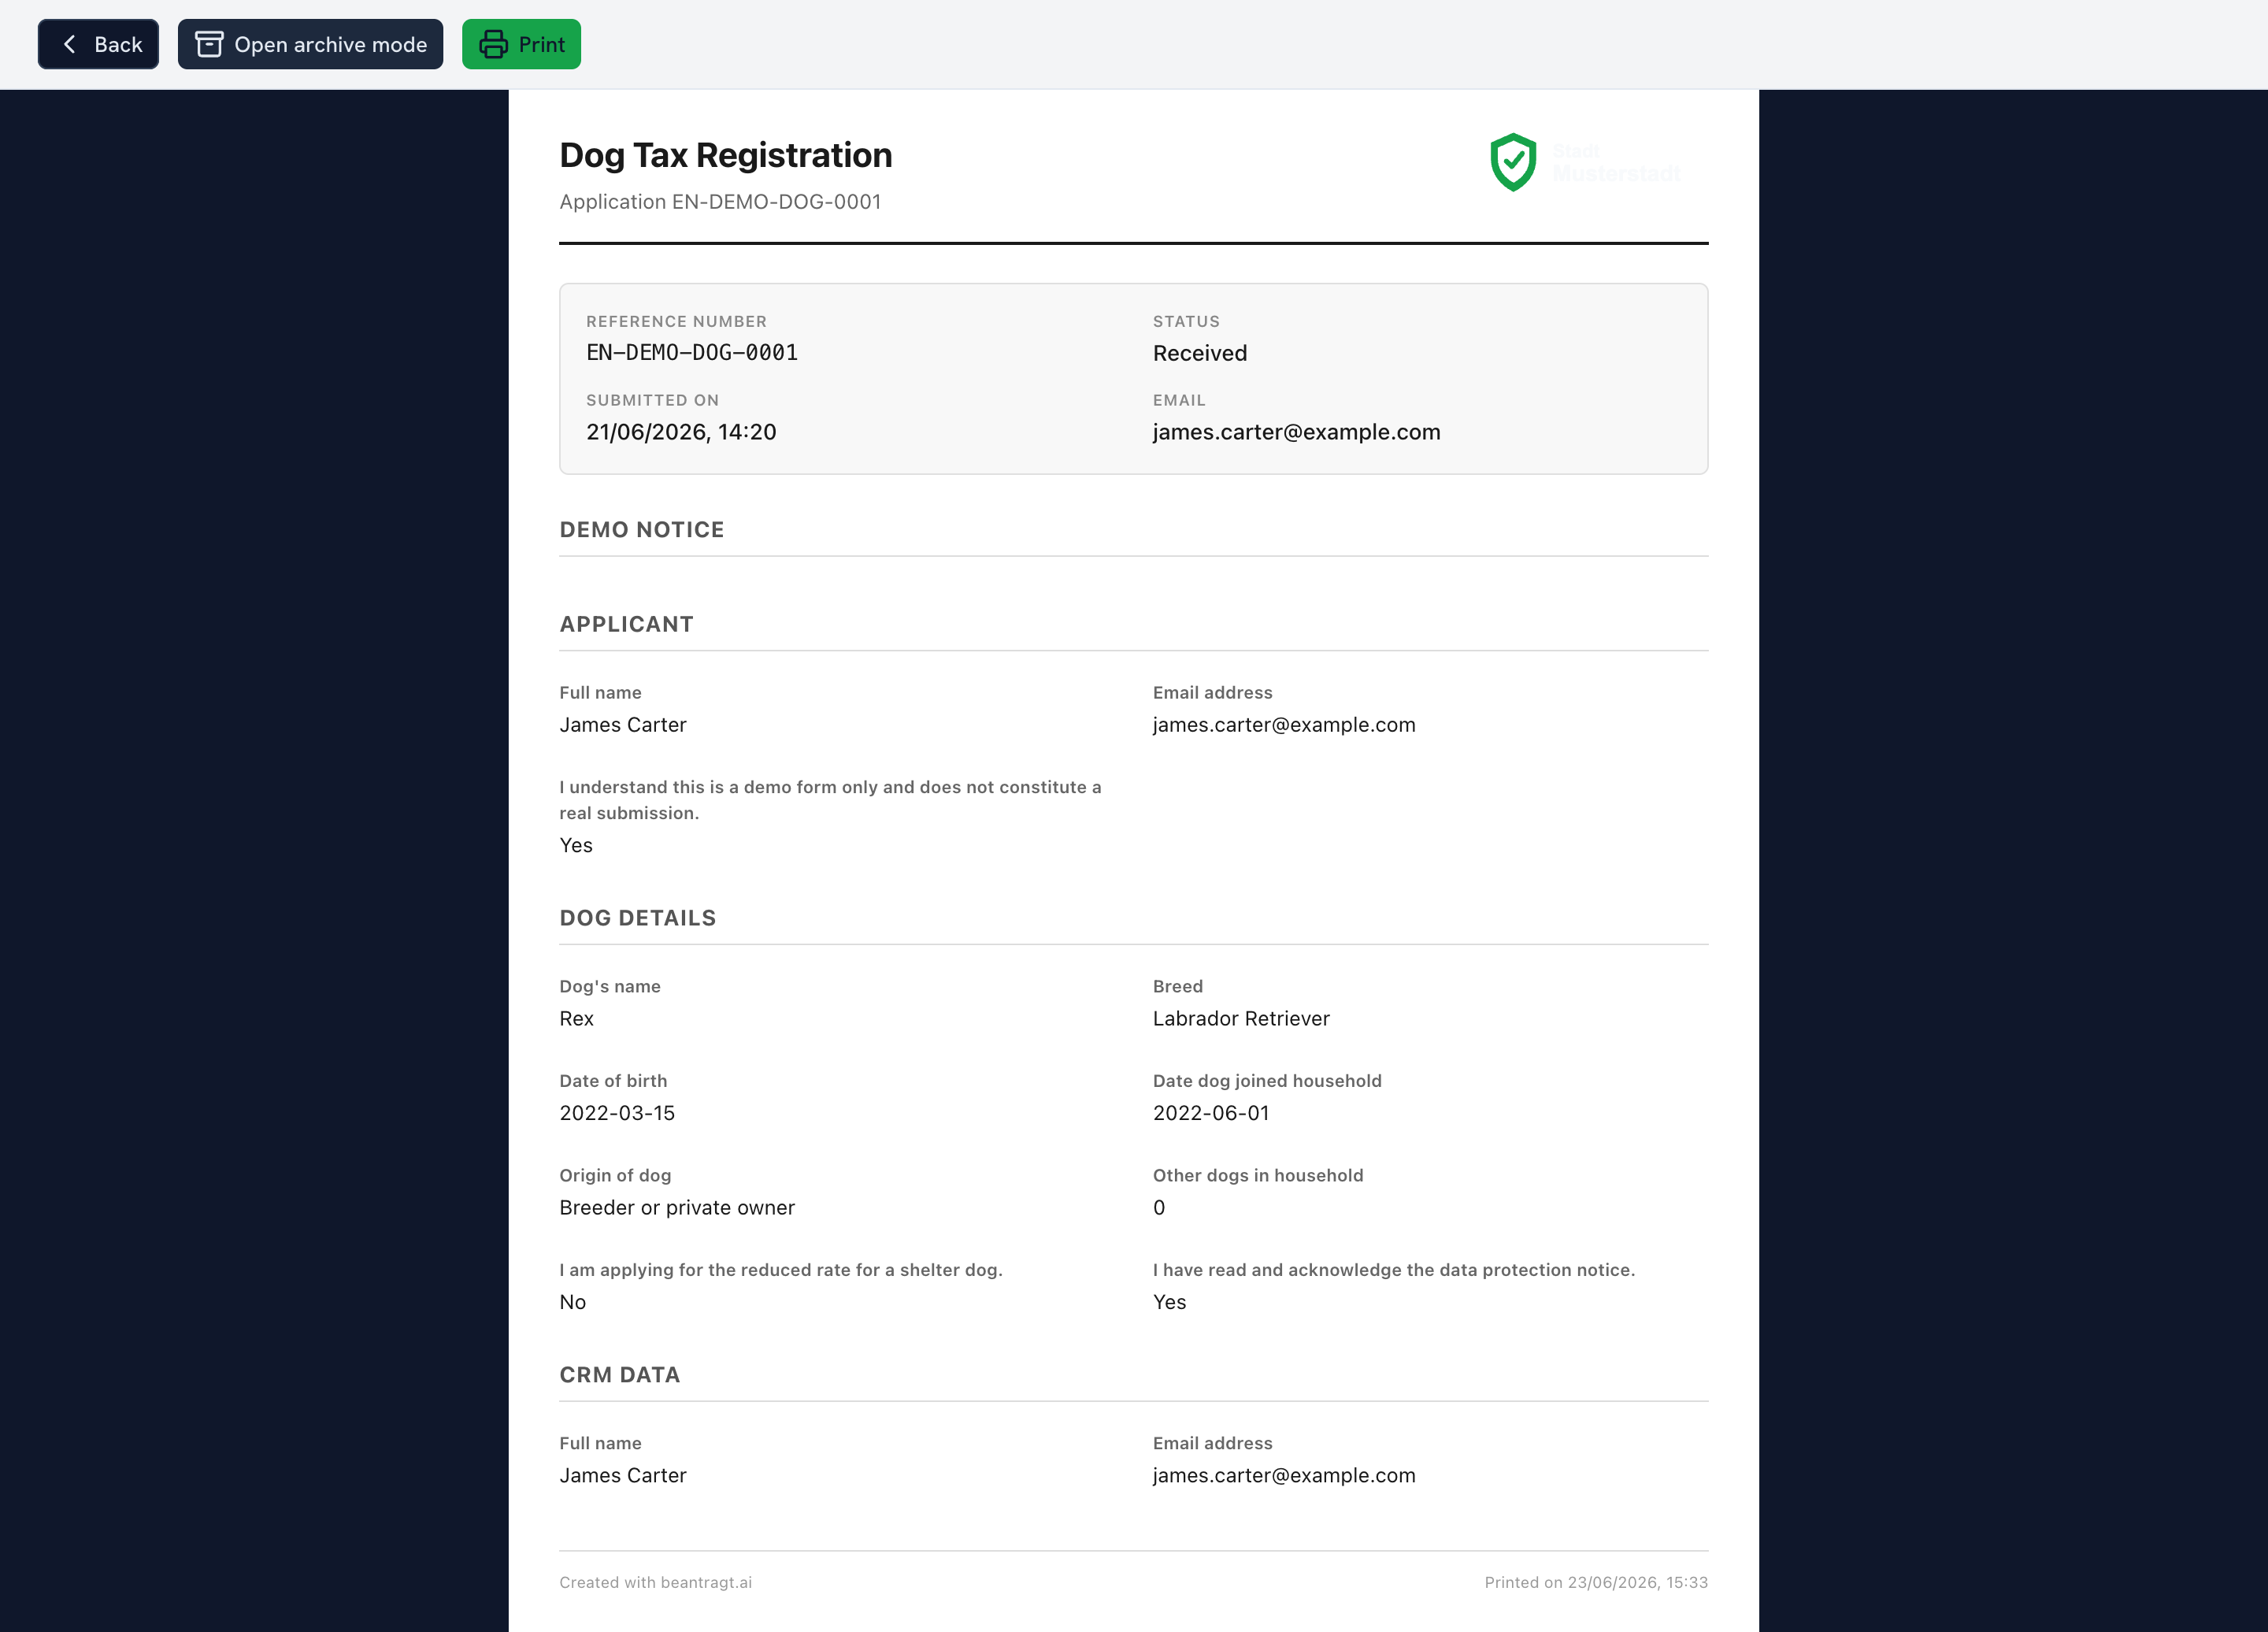Click the REFERENCE NUMBER label
Screen dimensions: 2268x1632
[676, 321]
